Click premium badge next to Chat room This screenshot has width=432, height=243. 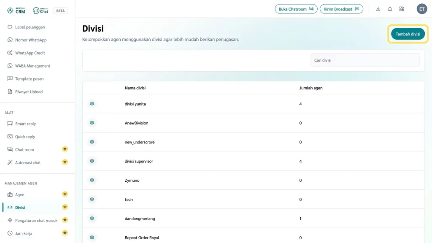65,149
